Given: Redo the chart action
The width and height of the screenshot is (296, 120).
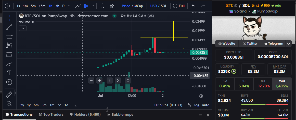Looking at the screenshot, I should [x=203, y=6].
